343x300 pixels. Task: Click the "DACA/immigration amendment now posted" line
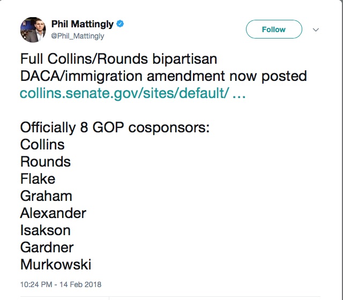pos(163,76)
